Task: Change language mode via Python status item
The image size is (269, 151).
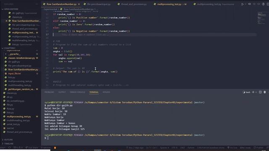Action: [191, 148]
